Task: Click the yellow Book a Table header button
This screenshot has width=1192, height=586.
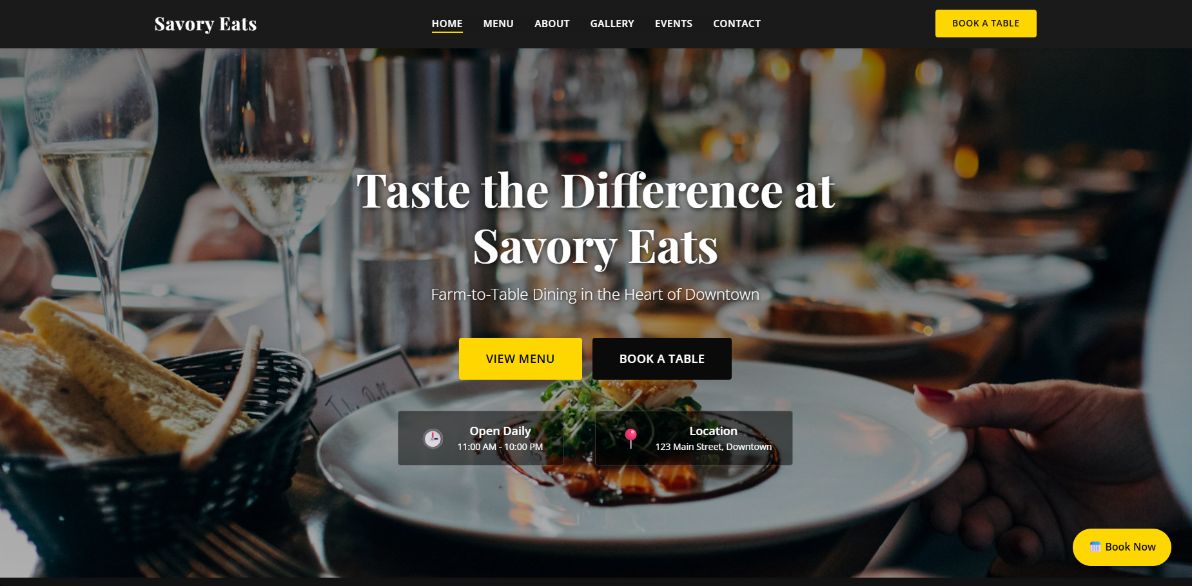Action: tap(986, 23)
